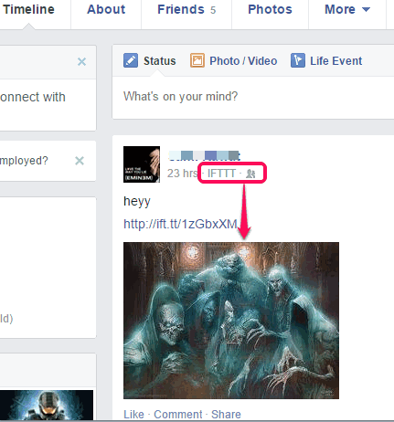
Task: Share the heyy post
Action: pyautogui.click(x=226, y=415)
